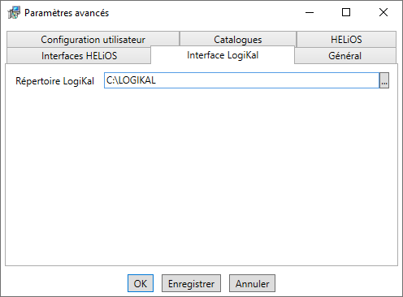Minimize the Paramètres avancés window
The width and height of the screenshot is (403, 297).
coord(310,12)
